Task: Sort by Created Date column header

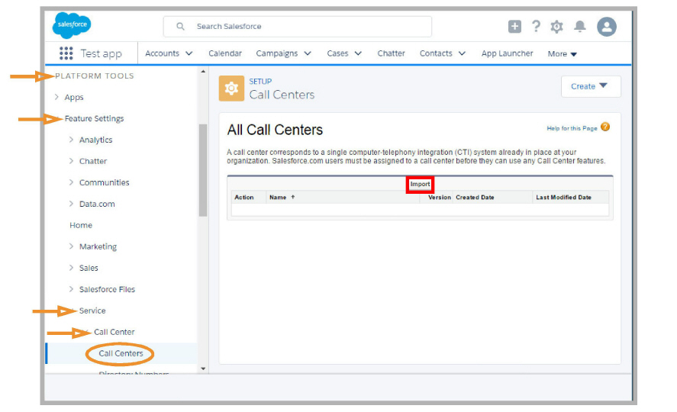Action: point(475,197)
